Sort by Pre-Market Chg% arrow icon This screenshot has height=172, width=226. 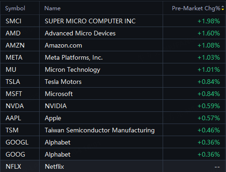[223, 8]
